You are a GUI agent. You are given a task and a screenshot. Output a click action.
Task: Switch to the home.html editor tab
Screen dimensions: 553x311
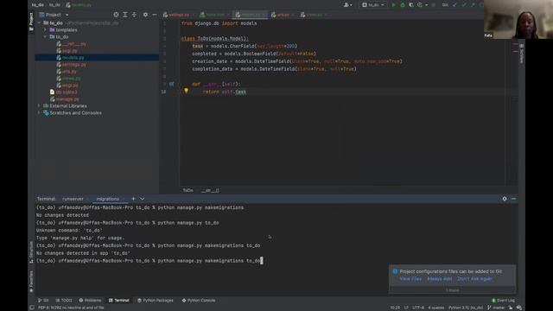click(x=215, y=15)
